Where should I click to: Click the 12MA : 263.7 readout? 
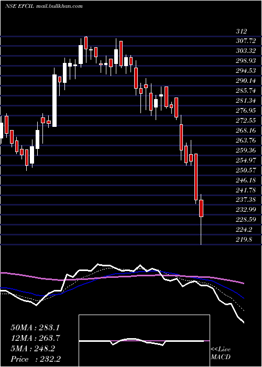click(x=35, y=338)
